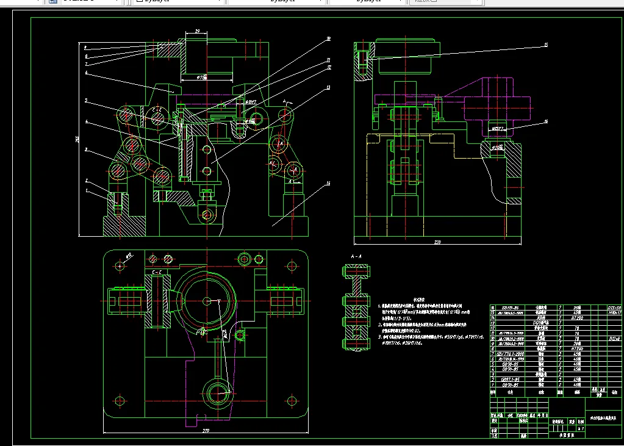Screen dimensions: 624x446
Task: Select the A-A section view drawing
Action: [356, 308]
